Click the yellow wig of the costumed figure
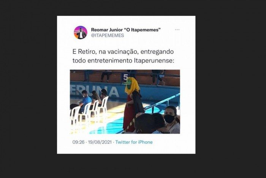The image size is (266, 178). coord(133,87)
